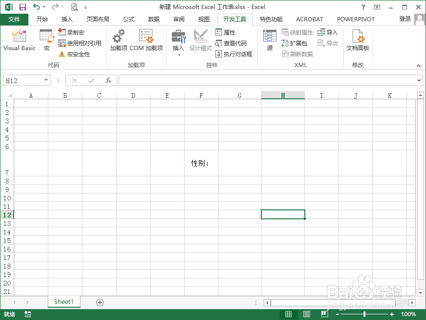Open the File (文件) tab

(14, 19)
